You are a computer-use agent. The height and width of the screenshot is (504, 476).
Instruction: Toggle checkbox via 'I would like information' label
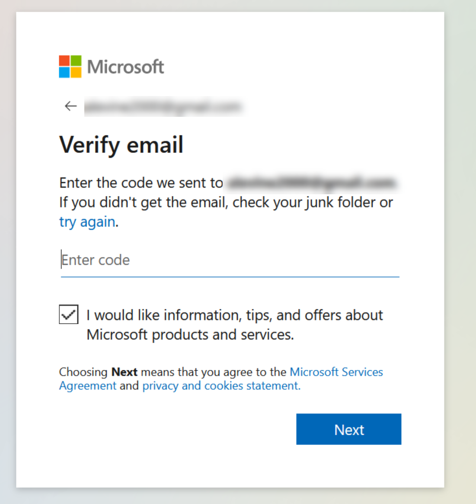tap(235, 315)
